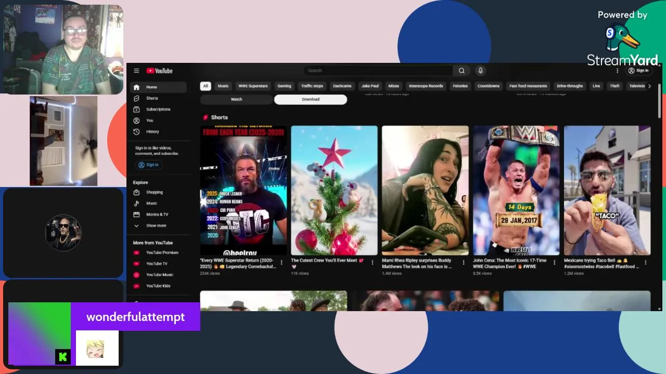Click the Shorts icon in sidebar
666x374 pixels.
pos(136,98)
